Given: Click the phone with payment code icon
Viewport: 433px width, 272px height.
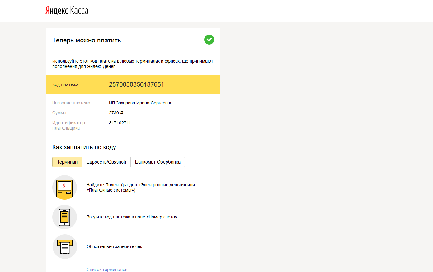Looking at the screenshot, I should click(65, 217).
